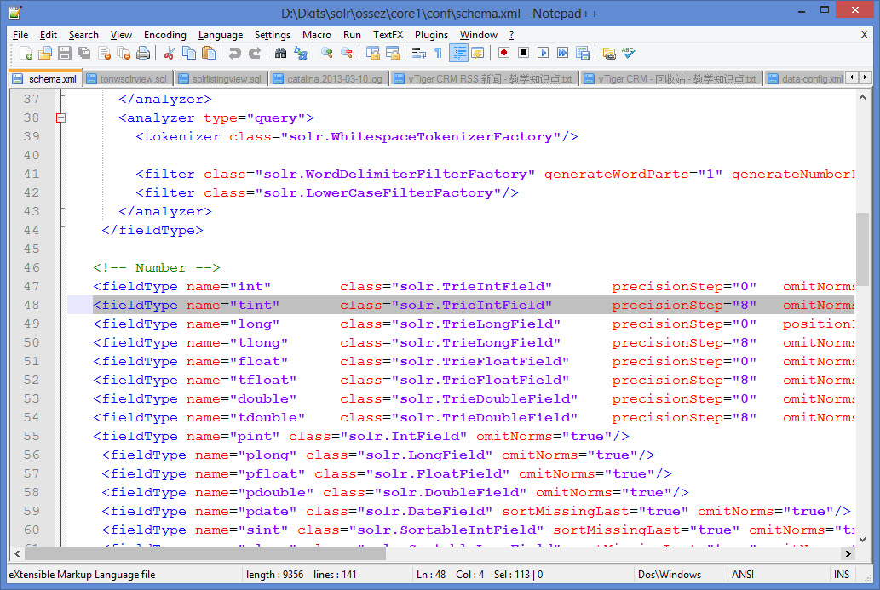Screen dimensions: 880x590
Task: Click line number 47 in margin
Action: [32, 286]
